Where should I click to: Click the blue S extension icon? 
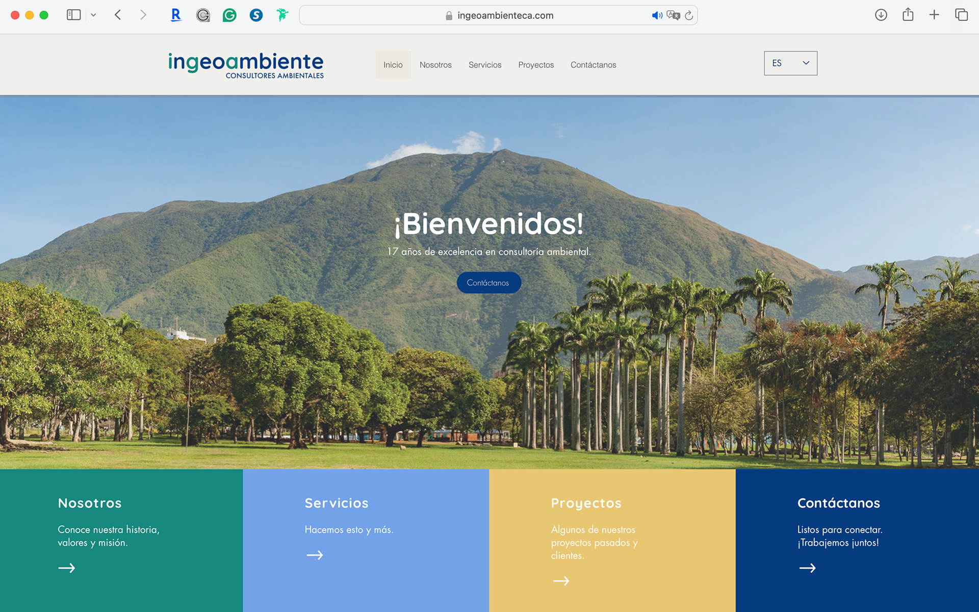256,15
